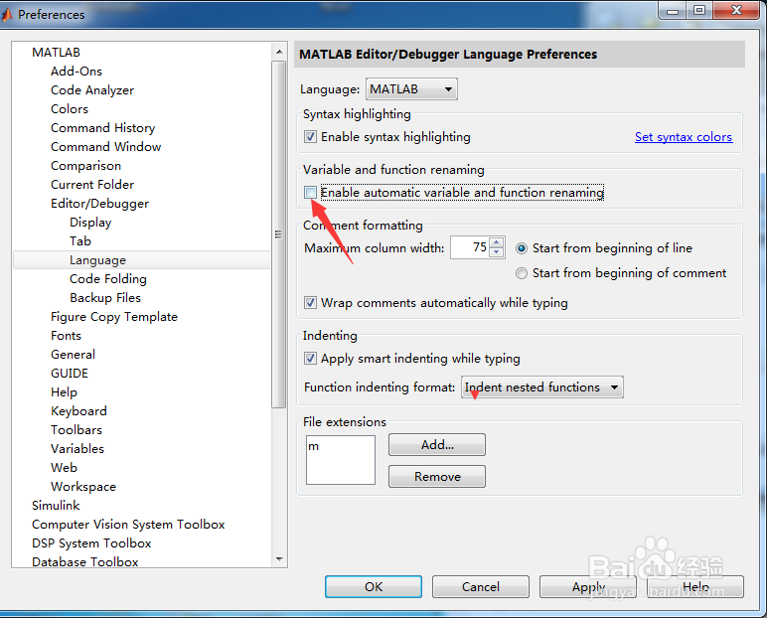Click the Help button
This screenshot has width=767, height=618.
pyautogui.click(x=695, y=586)
